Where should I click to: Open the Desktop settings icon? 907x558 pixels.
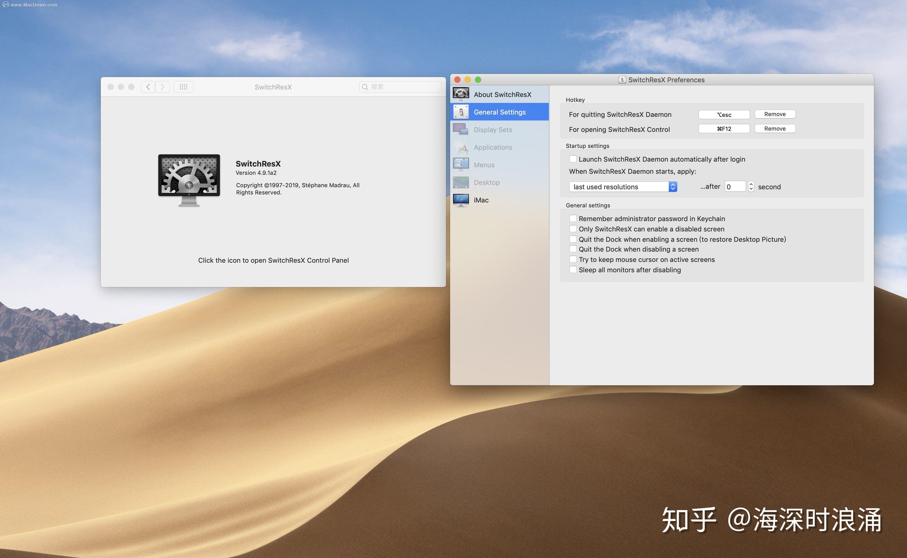[x=460, y=182]
